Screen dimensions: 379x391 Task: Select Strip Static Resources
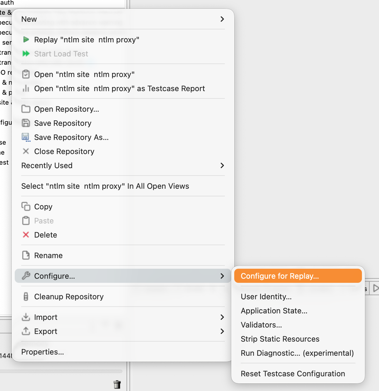(x=298, y=339)
